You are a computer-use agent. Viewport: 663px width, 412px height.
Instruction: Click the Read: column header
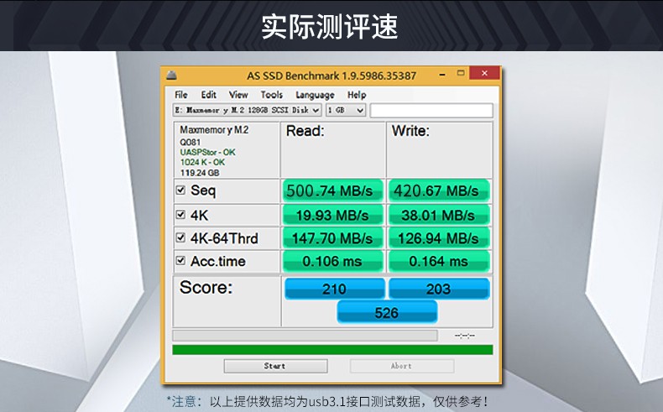[x=305, y=131]
